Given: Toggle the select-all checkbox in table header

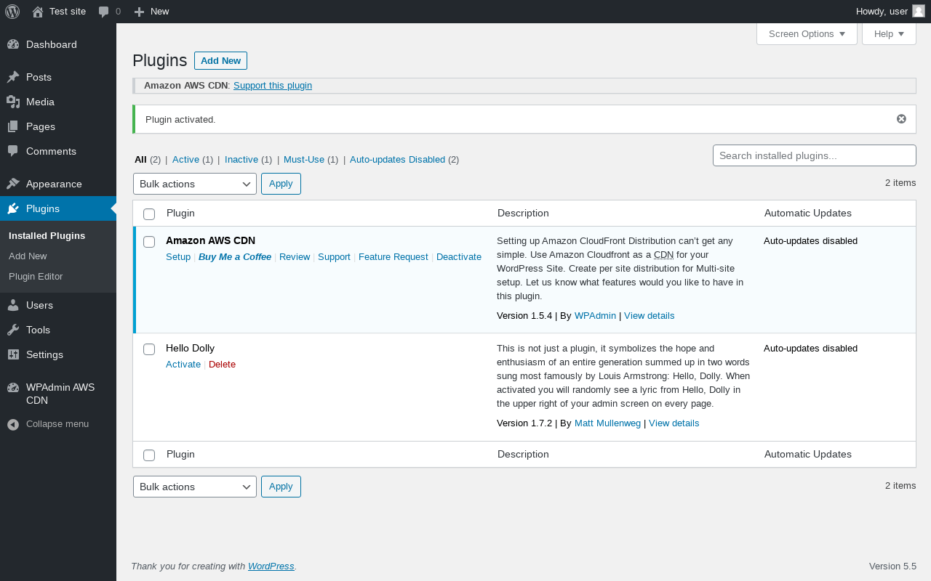Looking at the screenshot, I should (x=149, y=214).
